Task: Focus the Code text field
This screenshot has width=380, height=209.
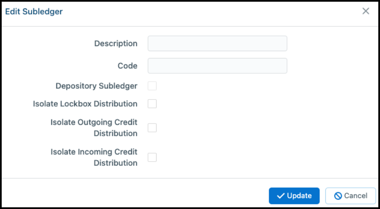Action: [x=218, y=66]
